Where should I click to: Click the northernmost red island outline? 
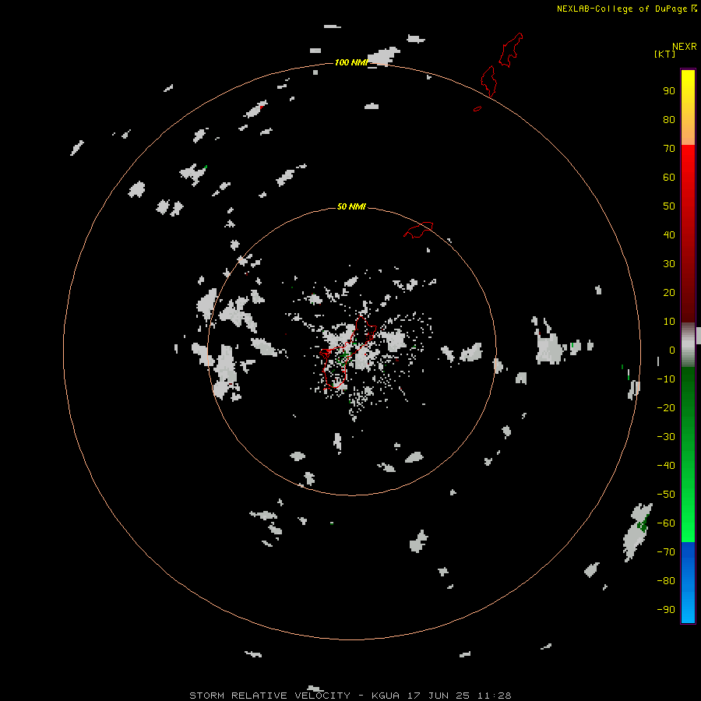[510, 50]
